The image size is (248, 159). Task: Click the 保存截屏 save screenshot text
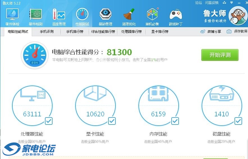(241, 31)
